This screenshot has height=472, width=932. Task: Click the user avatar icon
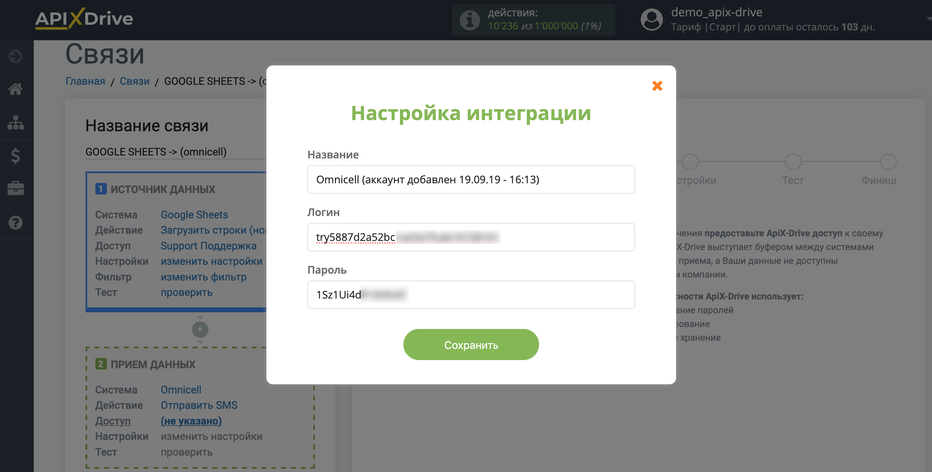pyautogui.click(x=651, y=20)
